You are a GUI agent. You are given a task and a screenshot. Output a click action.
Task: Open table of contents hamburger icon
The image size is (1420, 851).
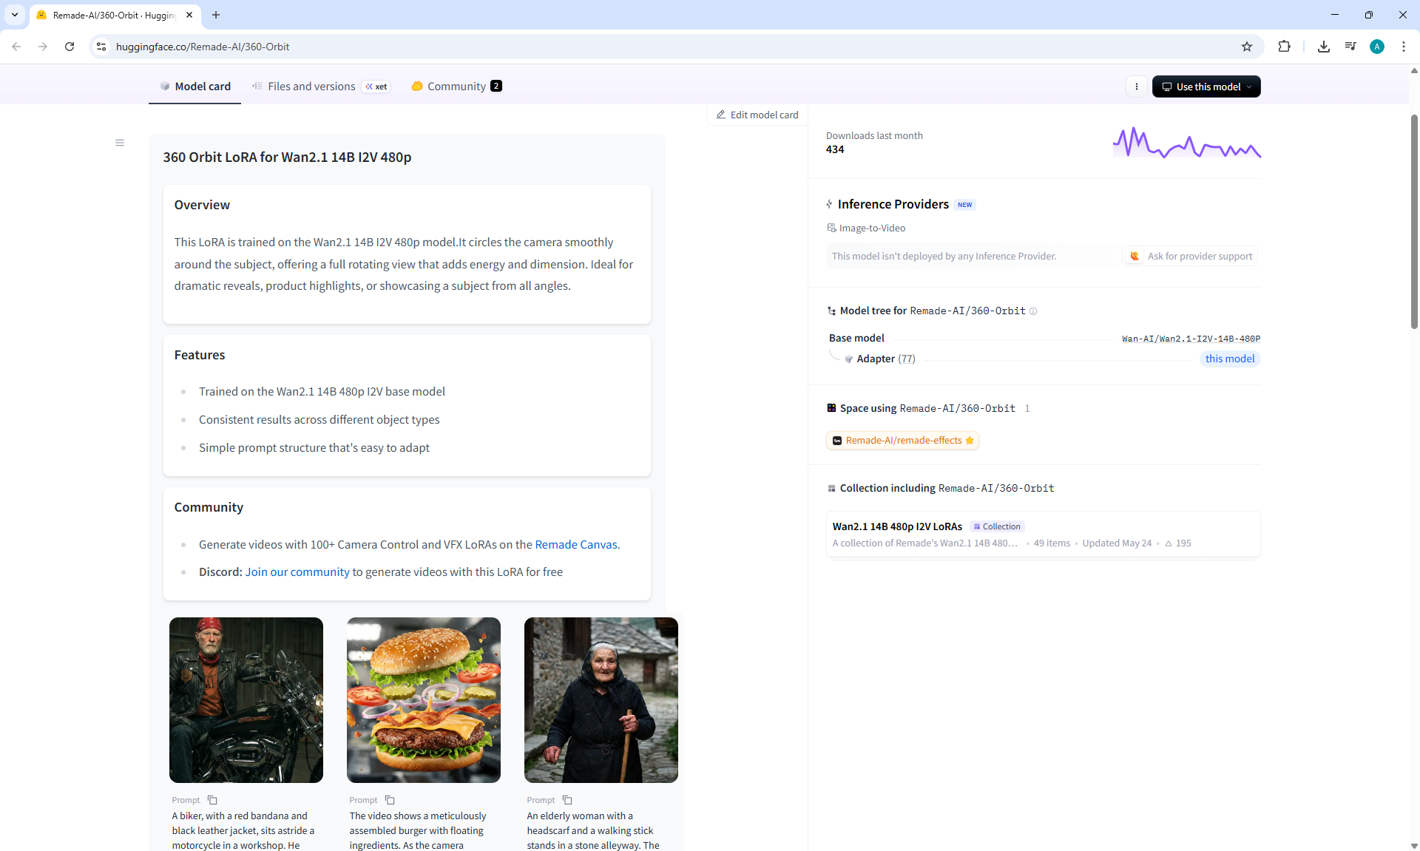(x=120, y=143)
